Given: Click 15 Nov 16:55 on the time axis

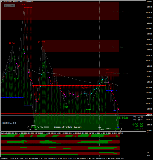Looking at the screenshot, I should (52, 158).
